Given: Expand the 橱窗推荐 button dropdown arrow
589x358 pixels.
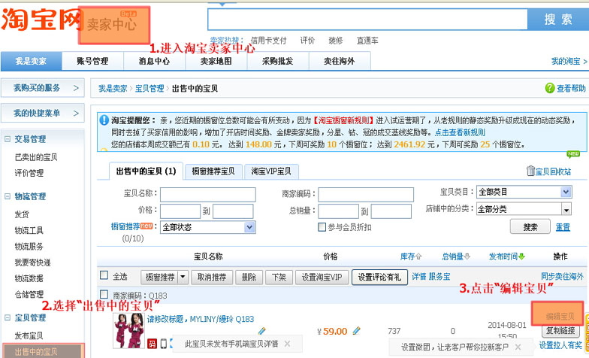Looking at the screenshot, I should point(183,277).
